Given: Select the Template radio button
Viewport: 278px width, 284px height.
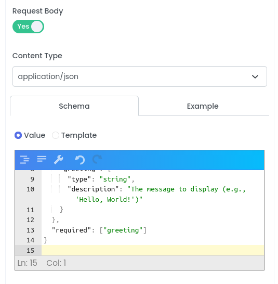Looking at the screenshot, I should click(x=56, y=135).
